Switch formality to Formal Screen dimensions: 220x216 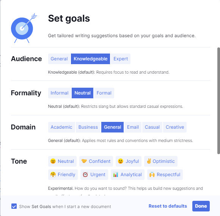[x=104, y=93]
